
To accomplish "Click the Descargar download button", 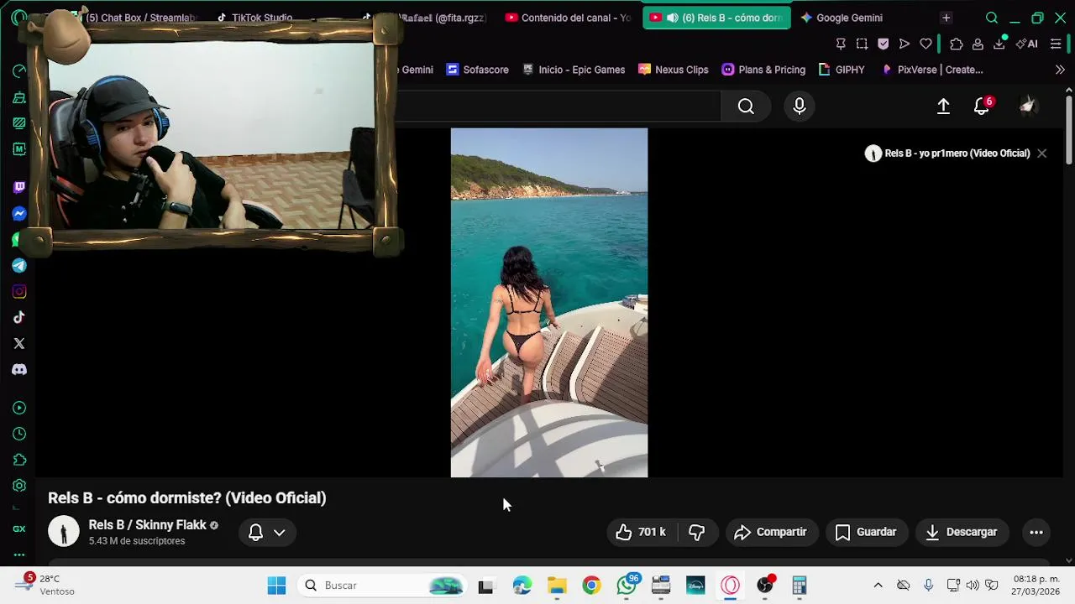I will tap(962, 532).
